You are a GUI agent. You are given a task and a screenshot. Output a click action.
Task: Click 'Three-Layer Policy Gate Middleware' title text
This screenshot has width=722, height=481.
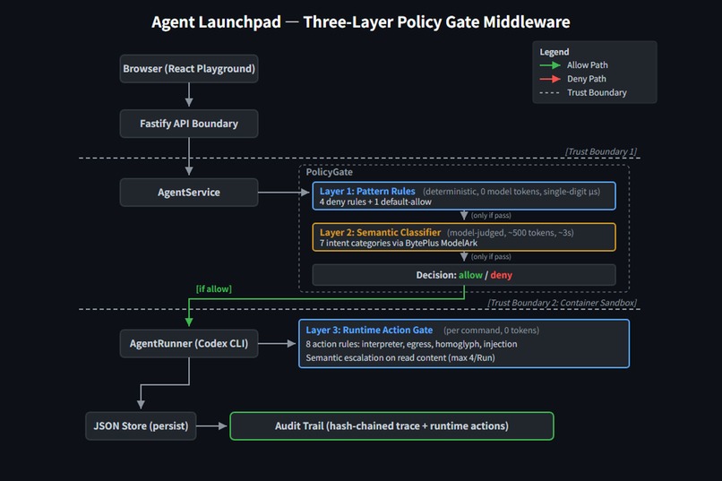(x=436, y=22)
